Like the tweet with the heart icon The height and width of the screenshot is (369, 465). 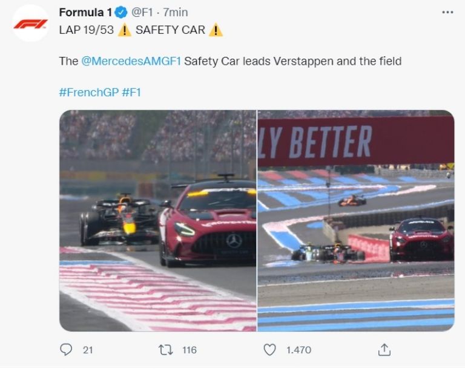pyautogui.click(x=269, y=350)
